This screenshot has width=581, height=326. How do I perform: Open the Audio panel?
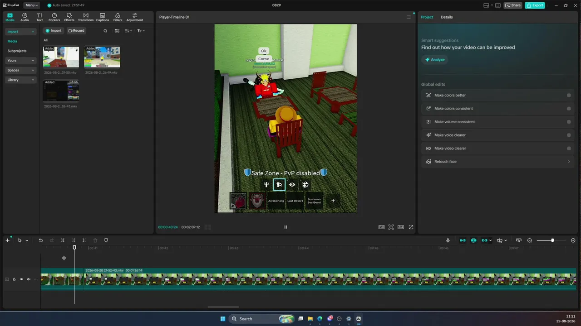[x=25, y=17]
